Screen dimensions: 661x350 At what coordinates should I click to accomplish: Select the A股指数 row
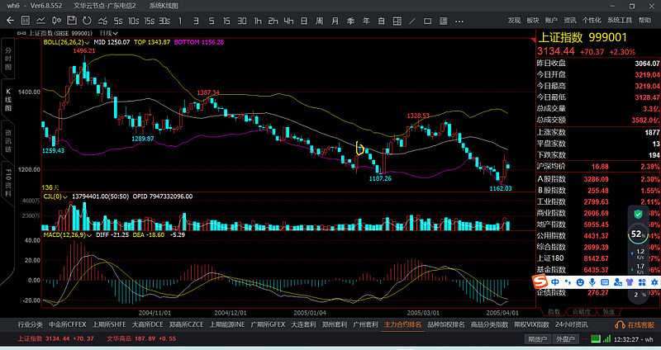597,179
